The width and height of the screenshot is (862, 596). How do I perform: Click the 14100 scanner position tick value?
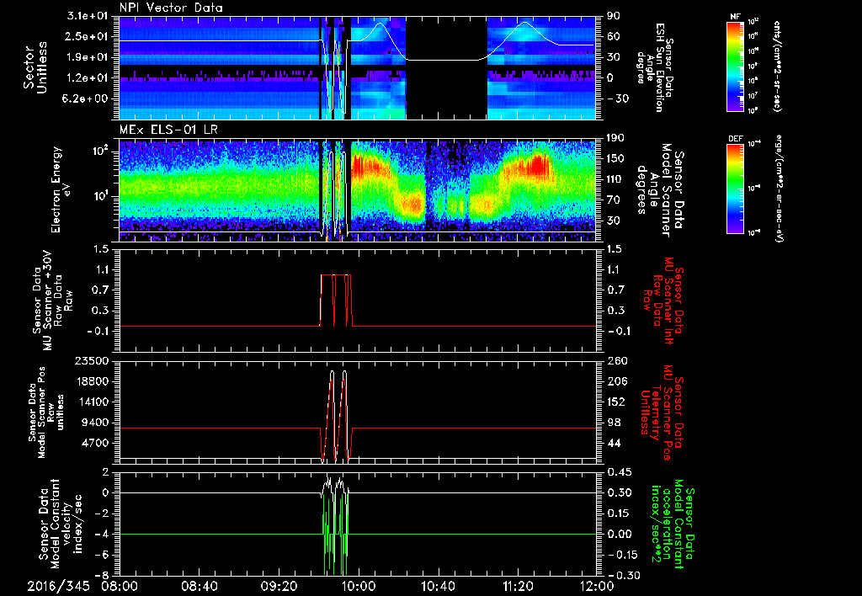tap(93, 402)
